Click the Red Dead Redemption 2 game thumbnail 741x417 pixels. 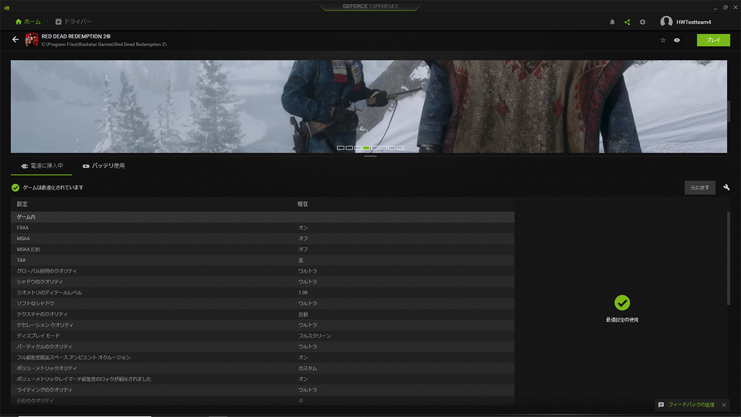point(31,40)
